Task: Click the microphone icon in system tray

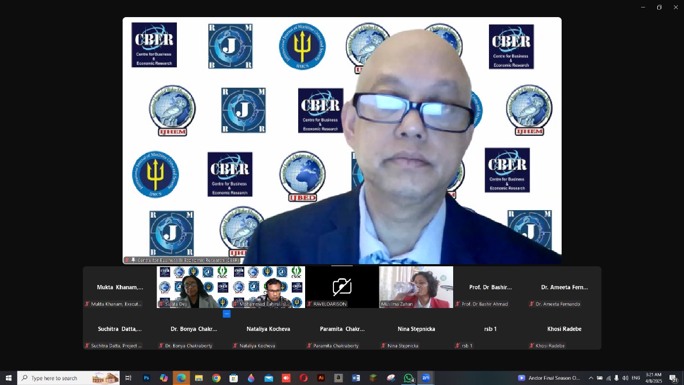Action: pyautogui.click(x=617, y=378)
